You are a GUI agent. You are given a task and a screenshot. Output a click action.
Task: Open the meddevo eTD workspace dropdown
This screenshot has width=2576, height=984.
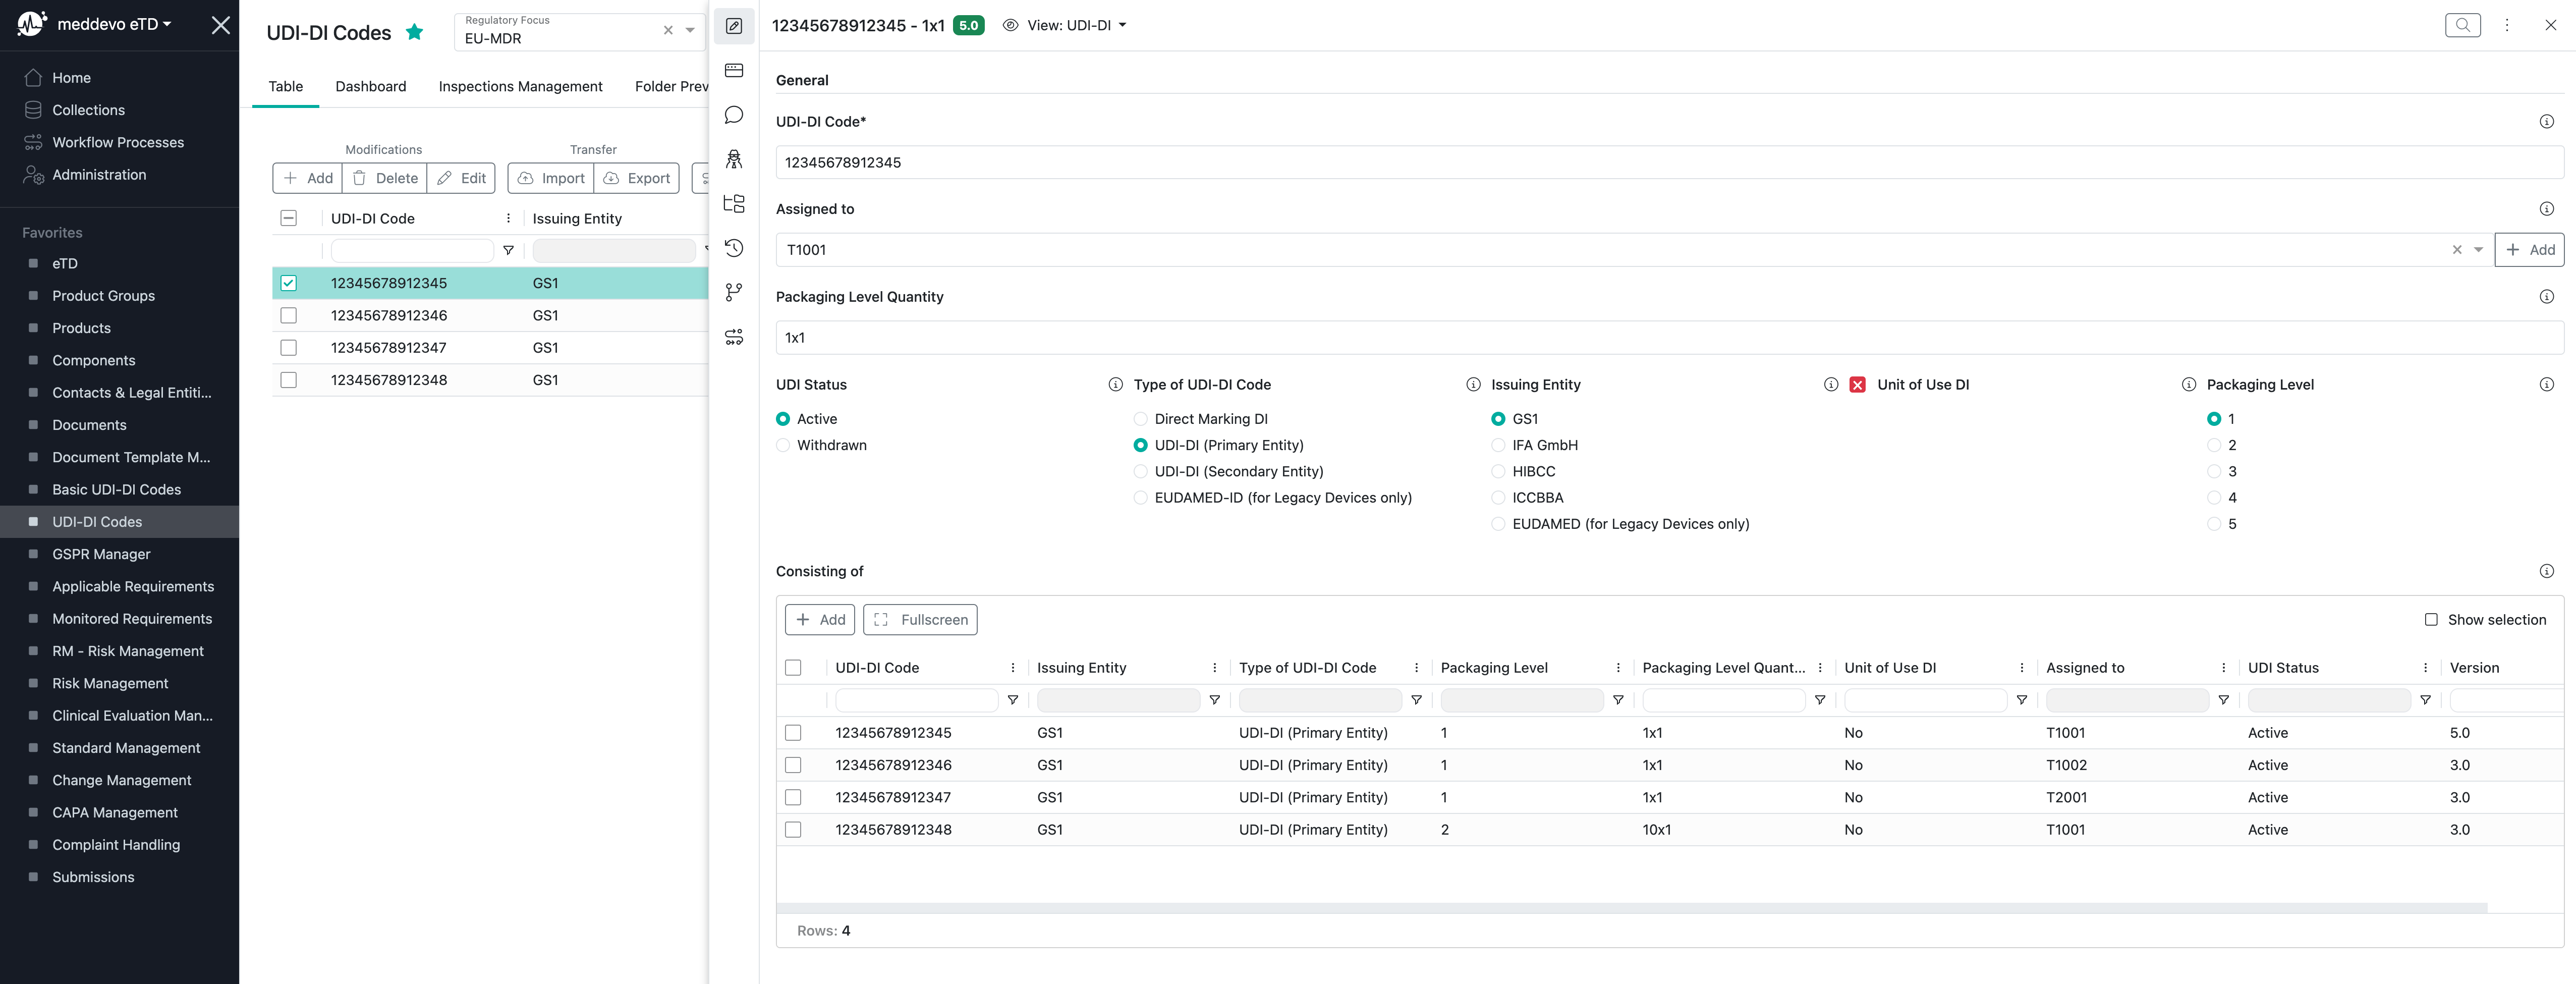click(x=114, y=24)
